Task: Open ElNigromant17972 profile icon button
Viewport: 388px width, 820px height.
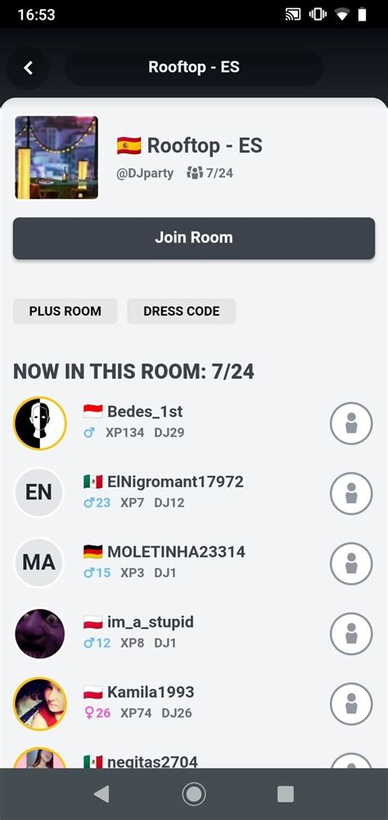Action: [x=351, y=493]
